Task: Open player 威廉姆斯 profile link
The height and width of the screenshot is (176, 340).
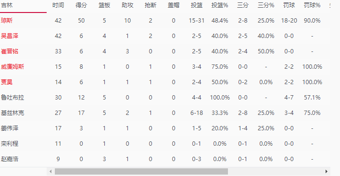Action: coord(13,67)
